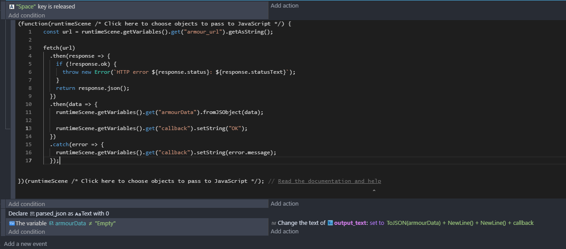Viewport: 566px width, 249px height.
Task: Choose objects to pass in closing runtimeScene line
Action: click(x=164, y=181)
